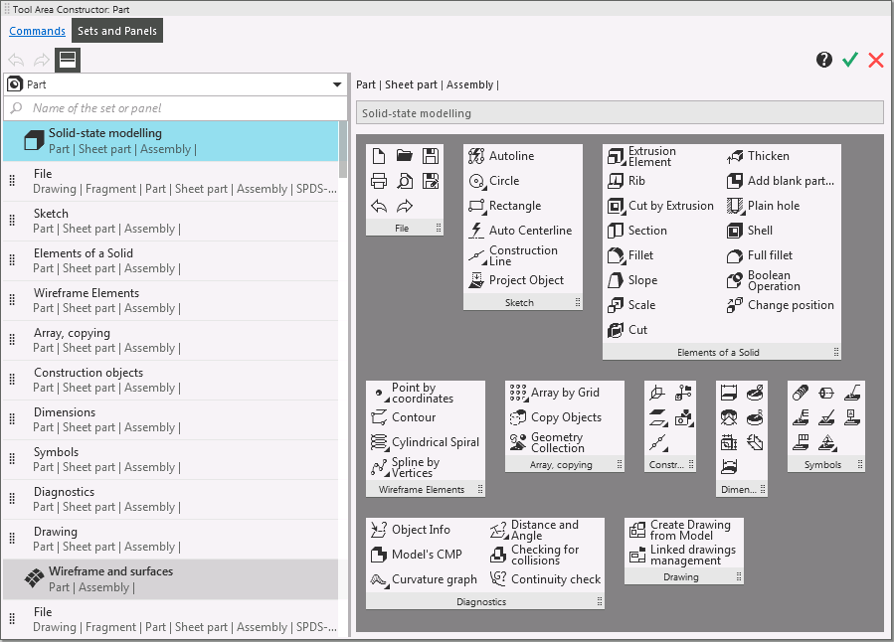
Task: Click the set or panel name search field
Action: pos(179,108)
